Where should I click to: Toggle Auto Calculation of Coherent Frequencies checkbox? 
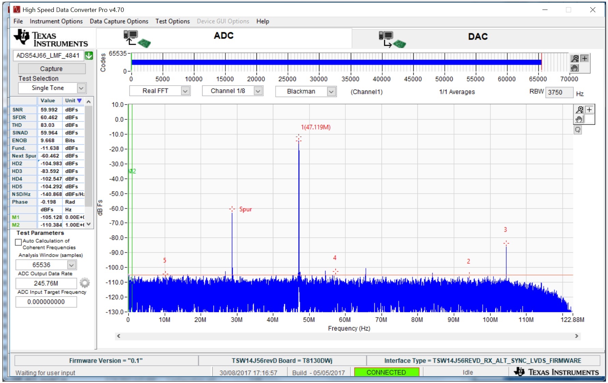tap(18, 242)
